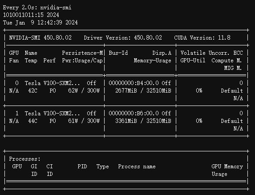The image size is (255, 195).
Task: Click the 'GPU-Util' column header
Action: pyautogui.click(x=193, y=61)
